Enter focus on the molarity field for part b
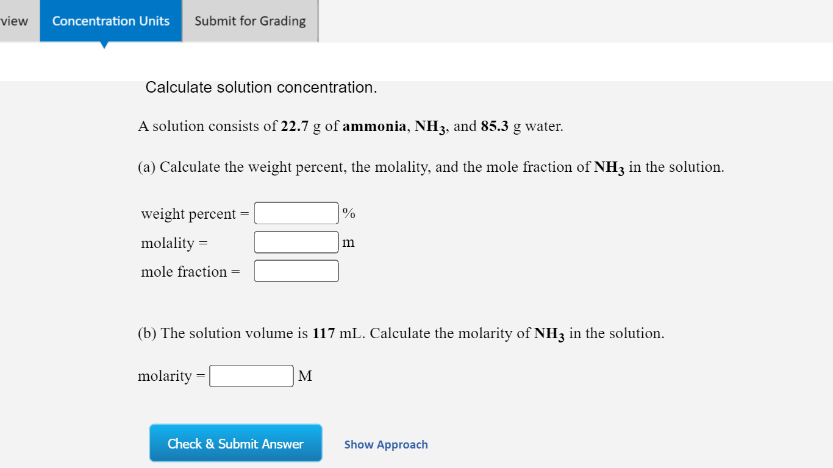Screen dimensions: 833x468 click(x=251, y=375)
